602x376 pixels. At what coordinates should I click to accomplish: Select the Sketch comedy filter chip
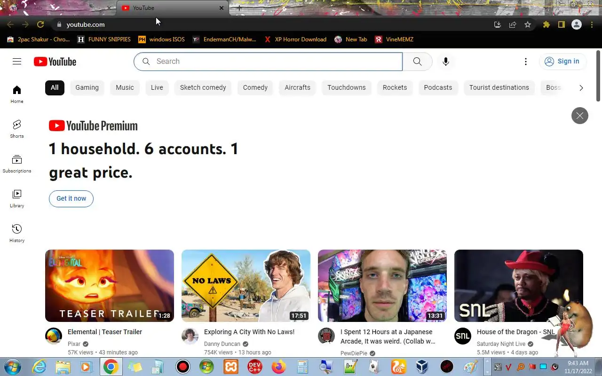(x=203, y=87)
